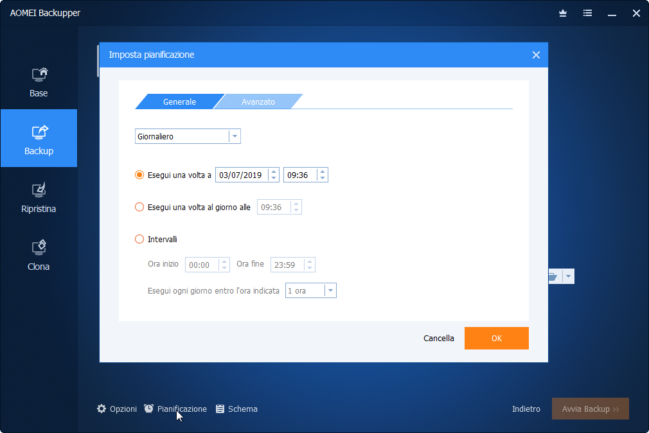Screen dimensions: 649x433
Task: Open the Schema backup scheme
Action: pyautogui.click(x=236, y=409)
